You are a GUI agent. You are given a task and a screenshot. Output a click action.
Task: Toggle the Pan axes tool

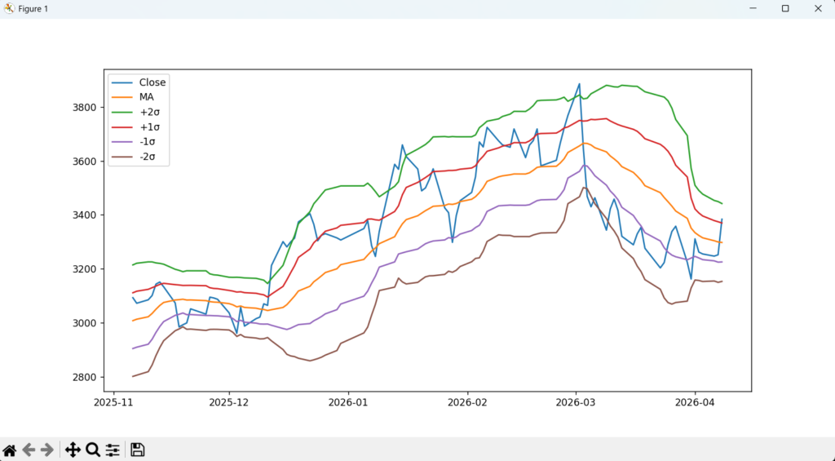tap(73, 450)
